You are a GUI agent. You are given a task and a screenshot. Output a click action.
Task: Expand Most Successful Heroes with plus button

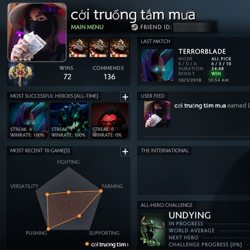tap(125, 97)
